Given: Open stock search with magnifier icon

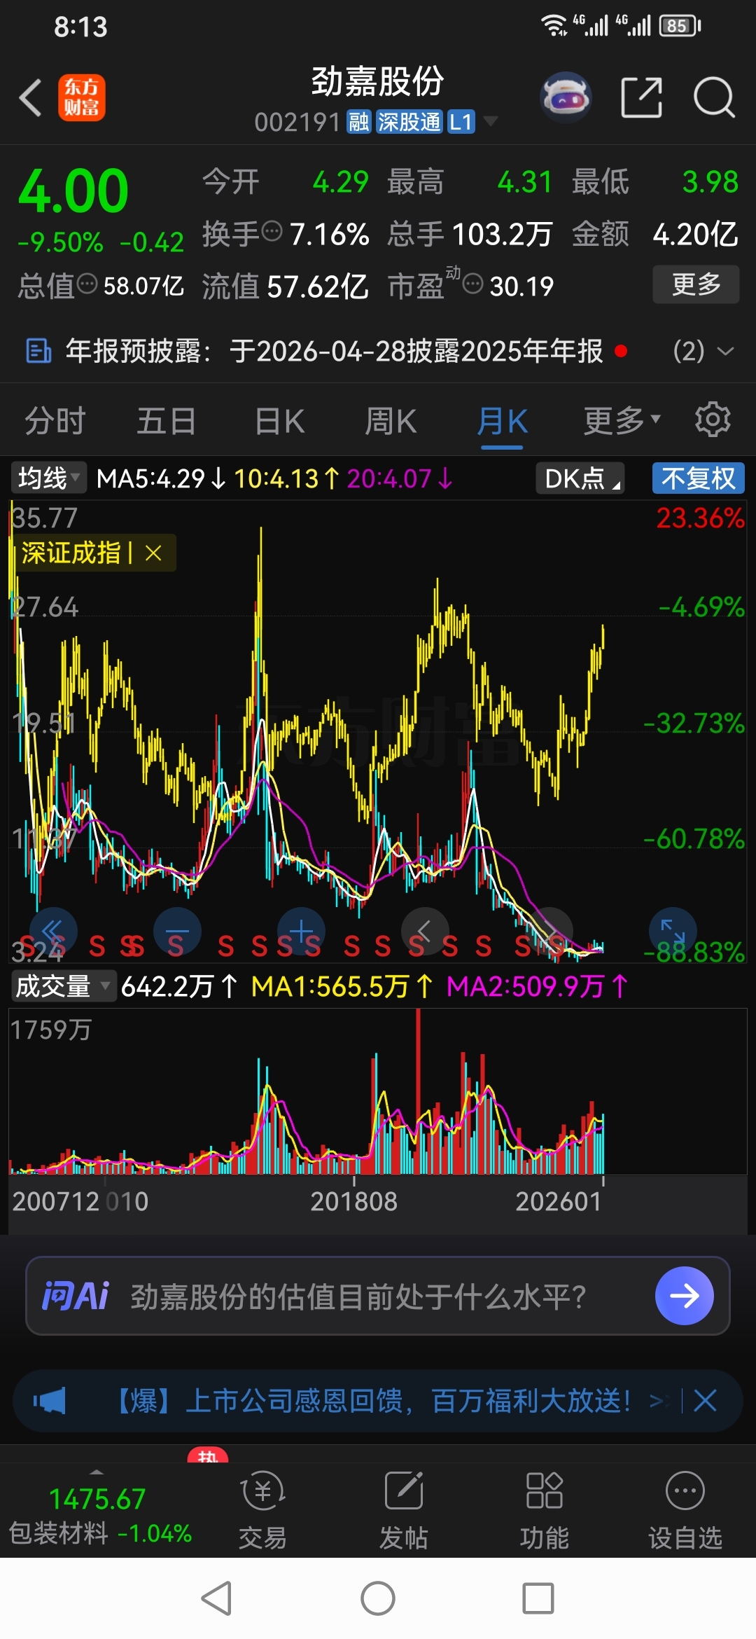Looking at the screenshot, I should [x=714, y=97].
